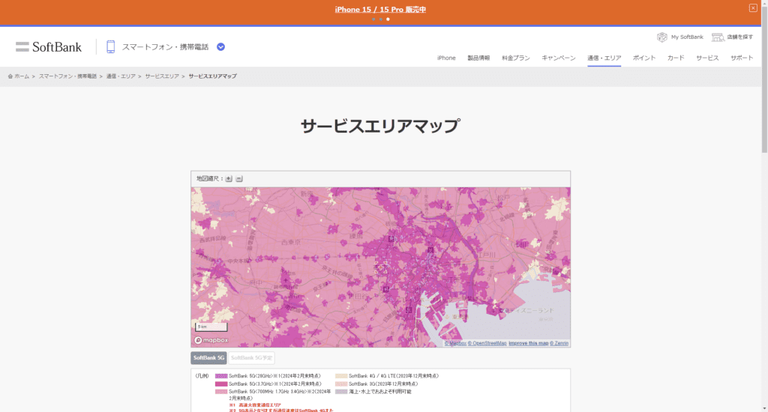768x412 pixels.
Task: Click the 地図縮尺 label
Action: point(210,178)
